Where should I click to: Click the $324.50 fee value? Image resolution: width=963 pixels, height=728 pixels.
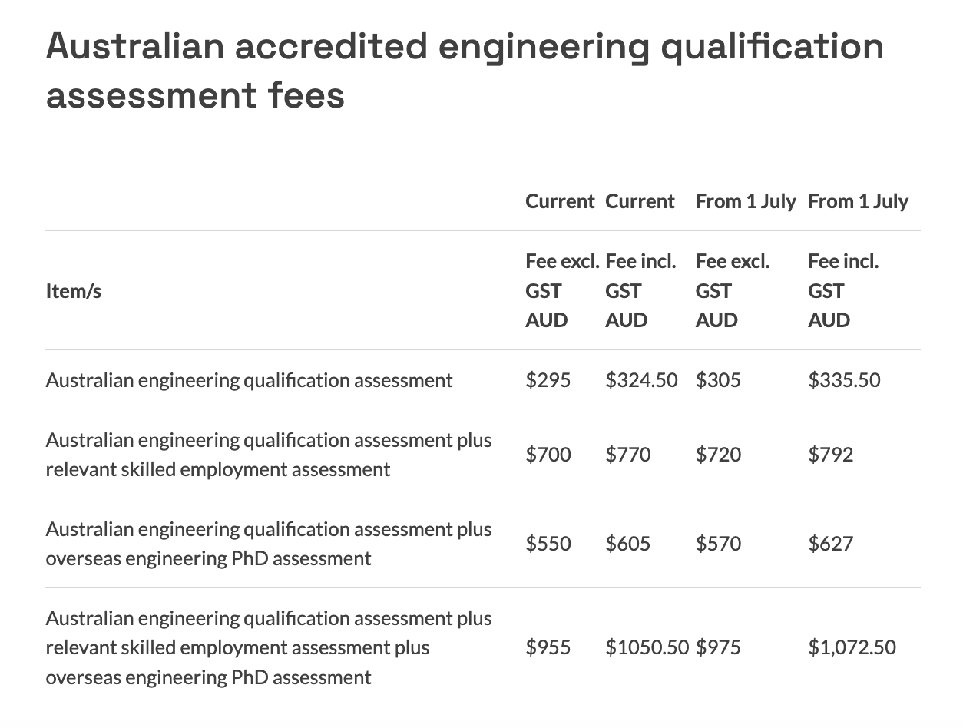pyautogui.click(x=641, y=380)
